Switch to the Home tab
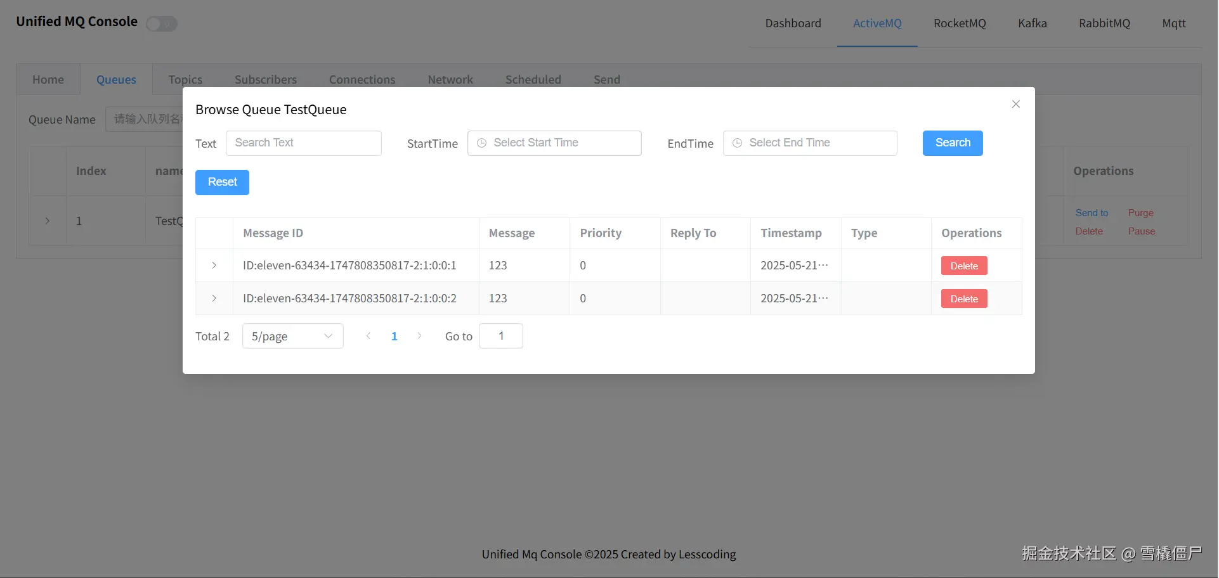1219x578 pixels. click(x=48, y=80)
